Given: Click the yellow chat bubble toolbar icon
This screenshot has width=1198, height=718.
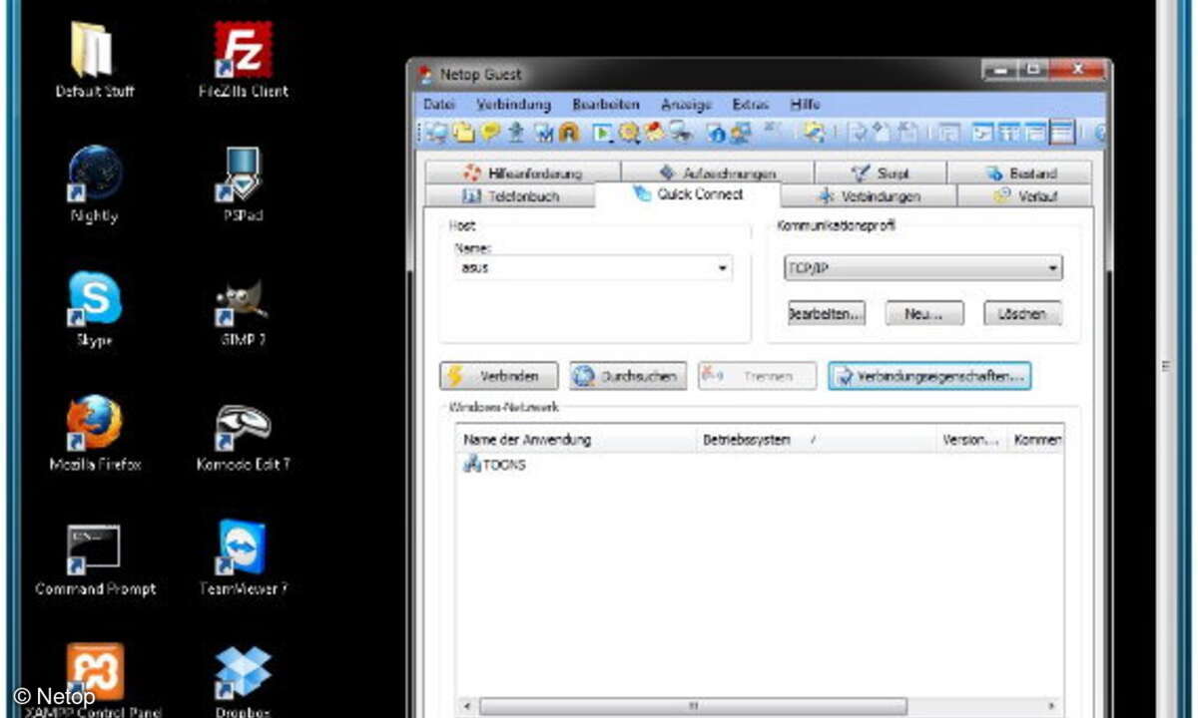Looking at the screenshot, I should pos(490,133).
